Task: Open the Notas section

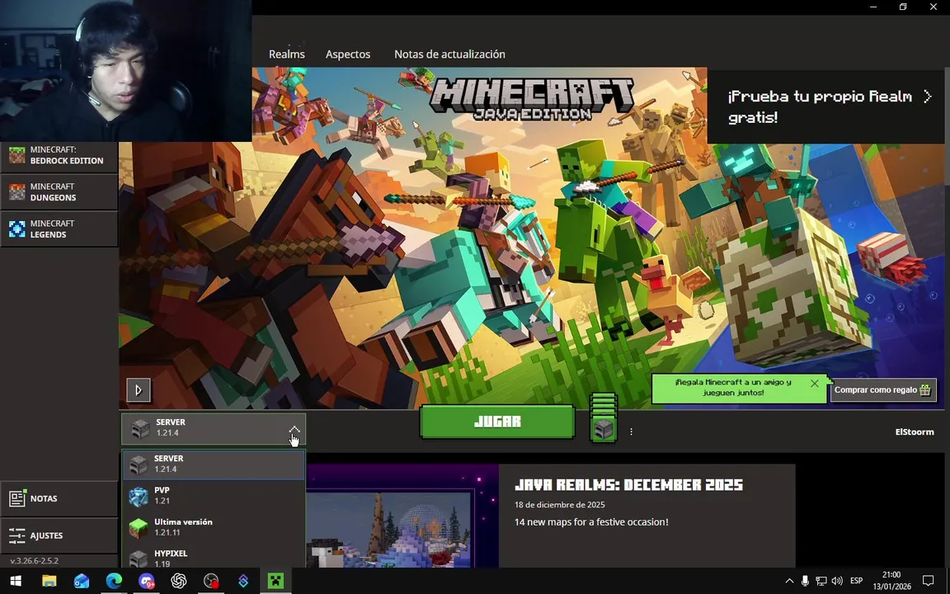Action: (59, 499)
